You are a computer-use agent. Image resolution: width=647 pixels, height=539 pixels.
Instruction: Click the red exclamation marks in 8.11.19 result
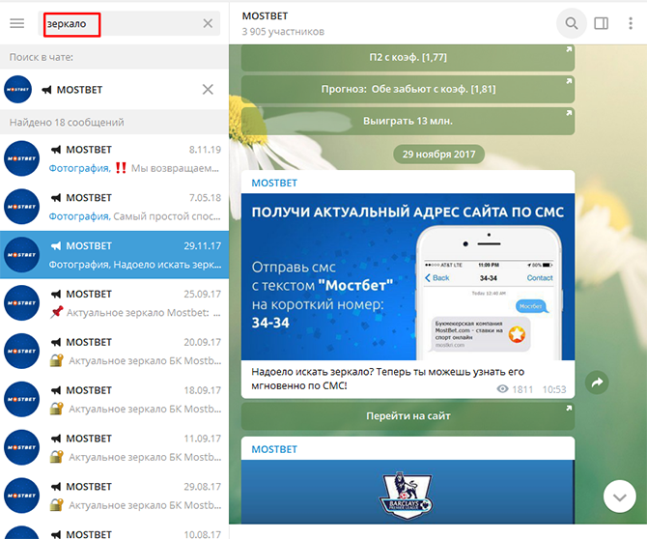click(121, 168)
